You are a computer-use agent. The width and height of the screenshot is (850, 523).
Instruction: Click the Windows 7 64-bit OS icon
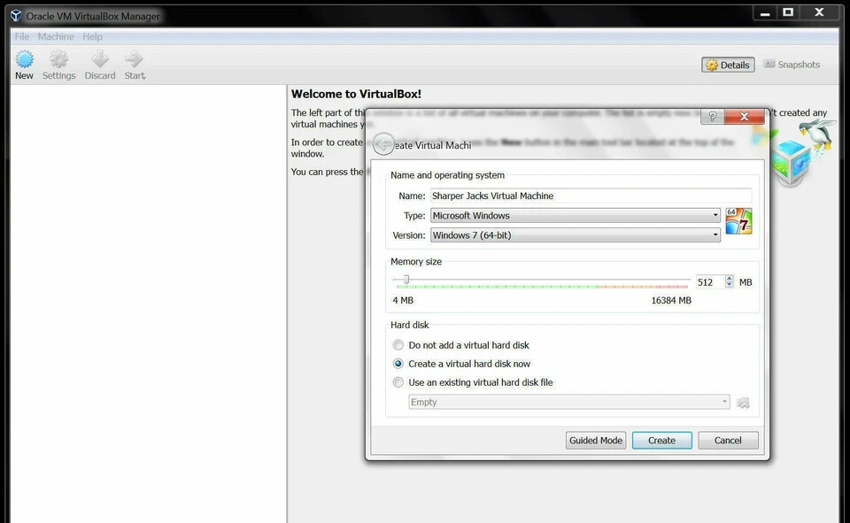click(x=738, y=221)
